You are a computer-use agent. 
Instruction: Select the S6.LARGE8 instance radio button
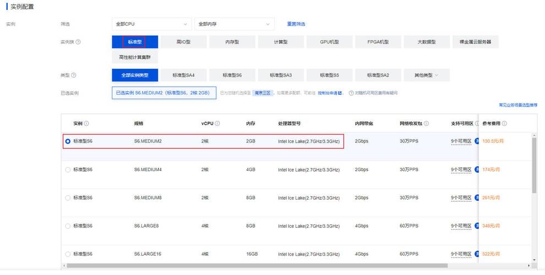tap(68, 226)
